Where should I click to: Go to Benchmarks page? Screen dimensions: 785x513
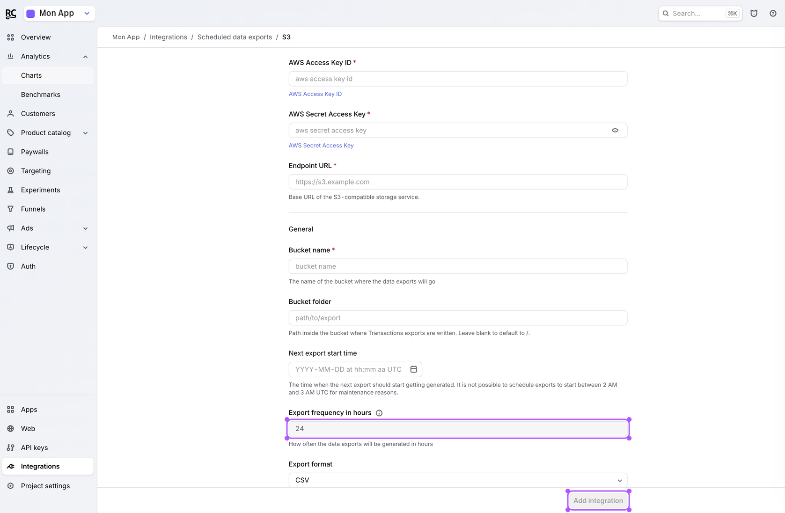coord(48,95)
